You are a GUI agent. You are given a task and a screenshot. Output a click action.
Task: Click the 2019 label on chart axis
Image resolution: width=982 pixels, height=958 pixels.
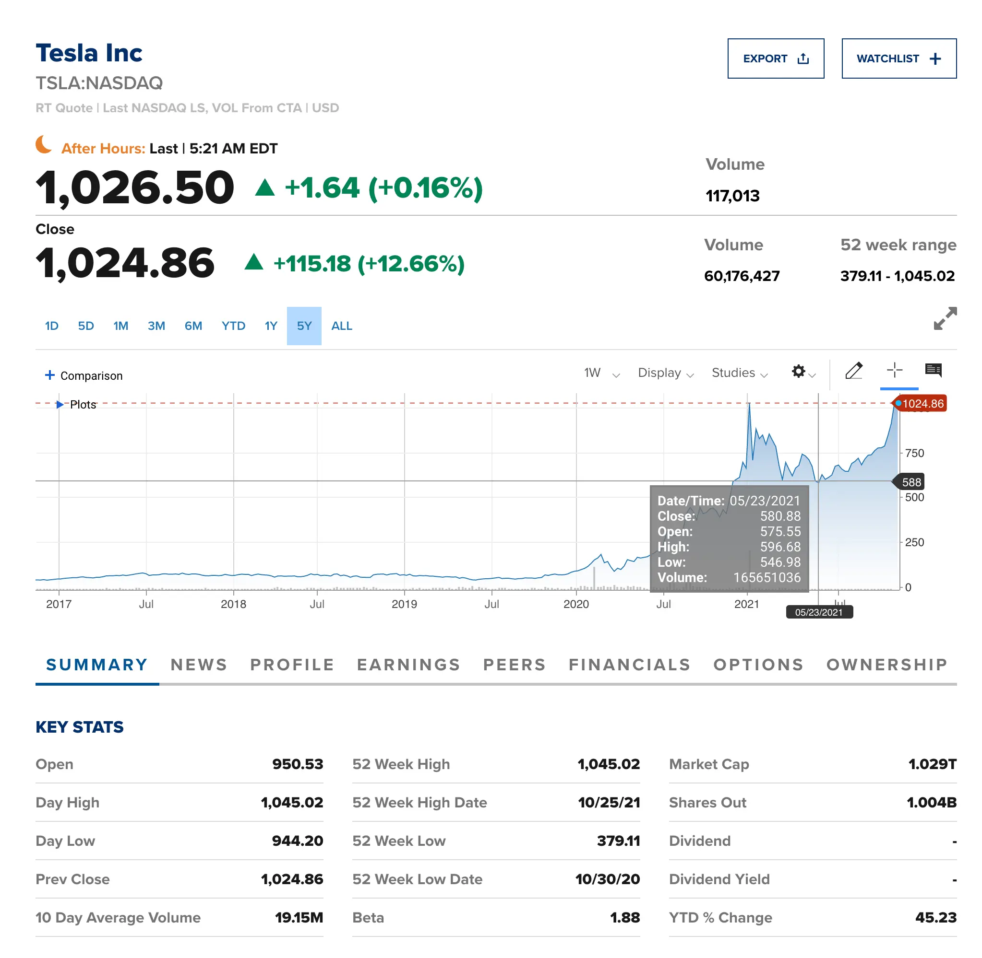(x=405, y=604)
